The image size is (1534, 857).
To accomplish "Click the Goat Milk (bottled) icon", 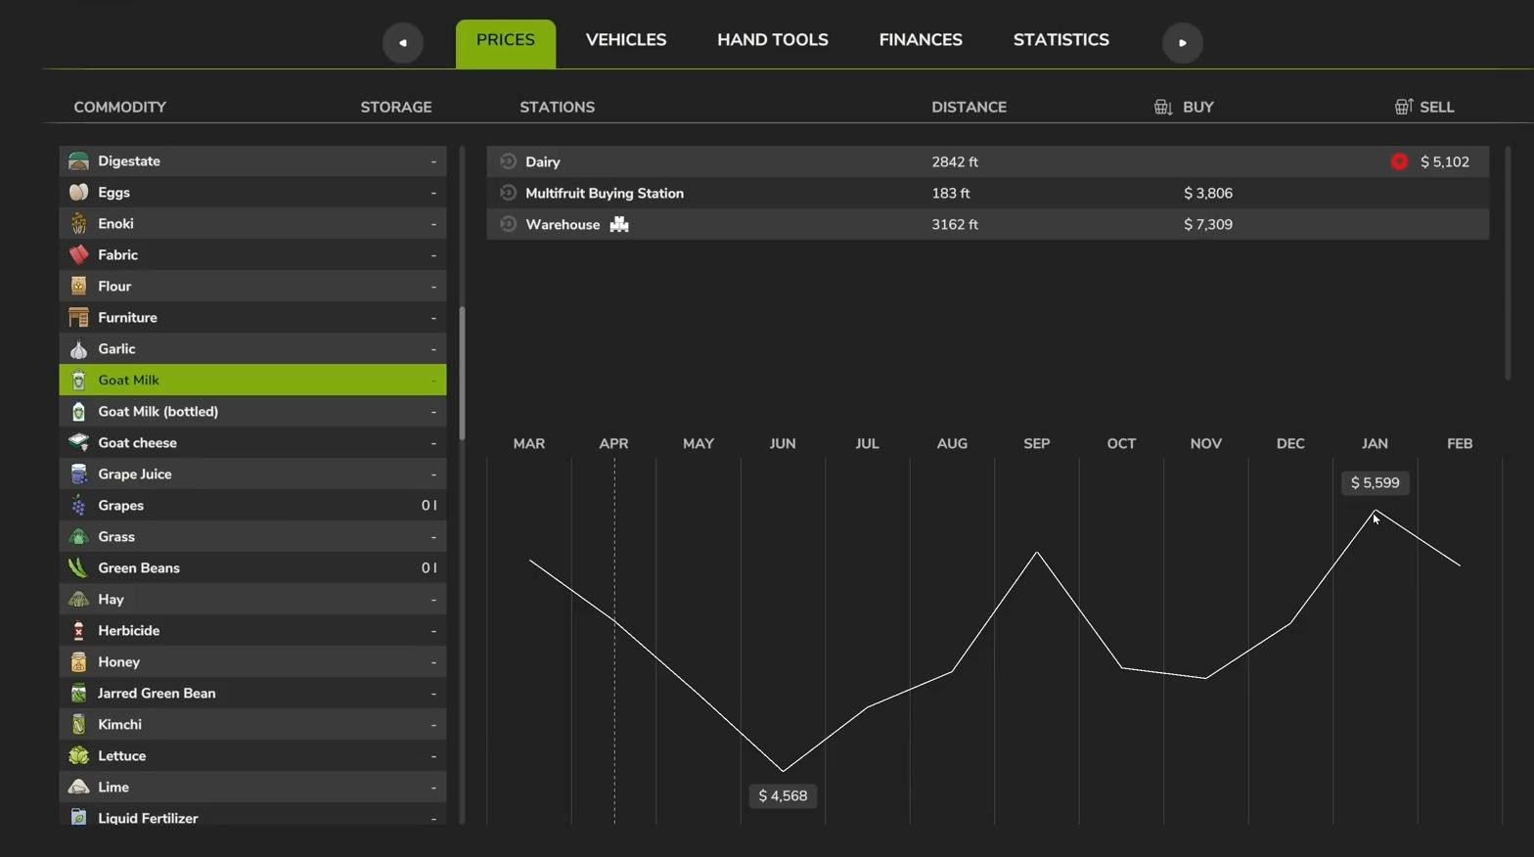I will [x=78, y=412].
